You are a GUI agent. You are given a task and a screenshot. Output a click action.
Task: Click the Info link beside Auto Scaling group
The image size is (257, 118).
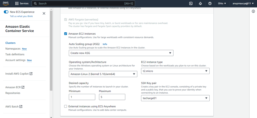point(105,44)
